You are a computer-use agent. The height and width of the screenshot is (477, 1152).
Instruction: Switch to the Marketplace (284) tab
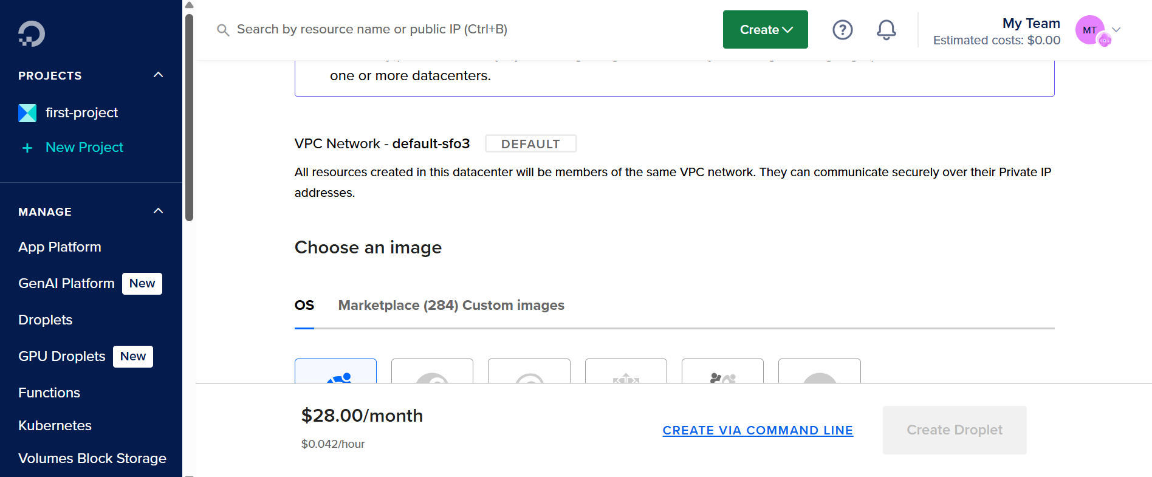398,305
